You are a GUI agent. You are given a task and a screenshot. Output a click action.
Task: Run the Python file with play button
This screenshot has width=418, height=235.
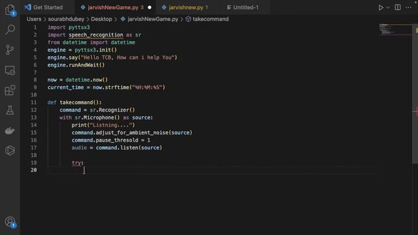pos(381,7)
